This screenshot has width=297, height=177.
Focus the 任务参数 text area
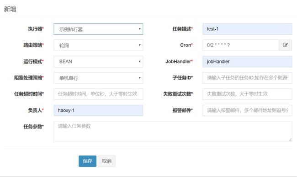pos(173,132)
